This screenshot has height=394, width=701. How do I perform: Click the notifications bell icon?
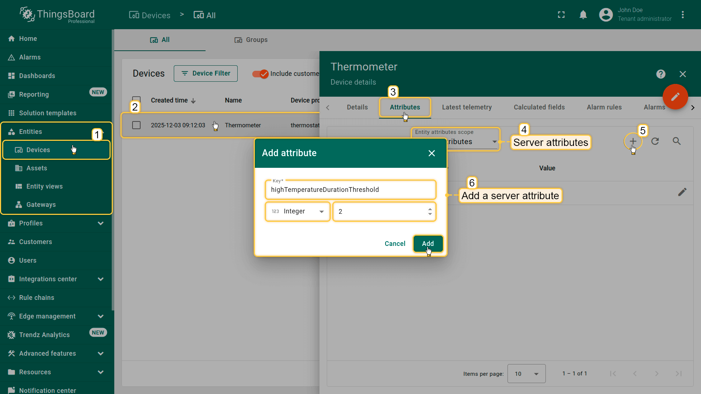click(x=583, y=15)
